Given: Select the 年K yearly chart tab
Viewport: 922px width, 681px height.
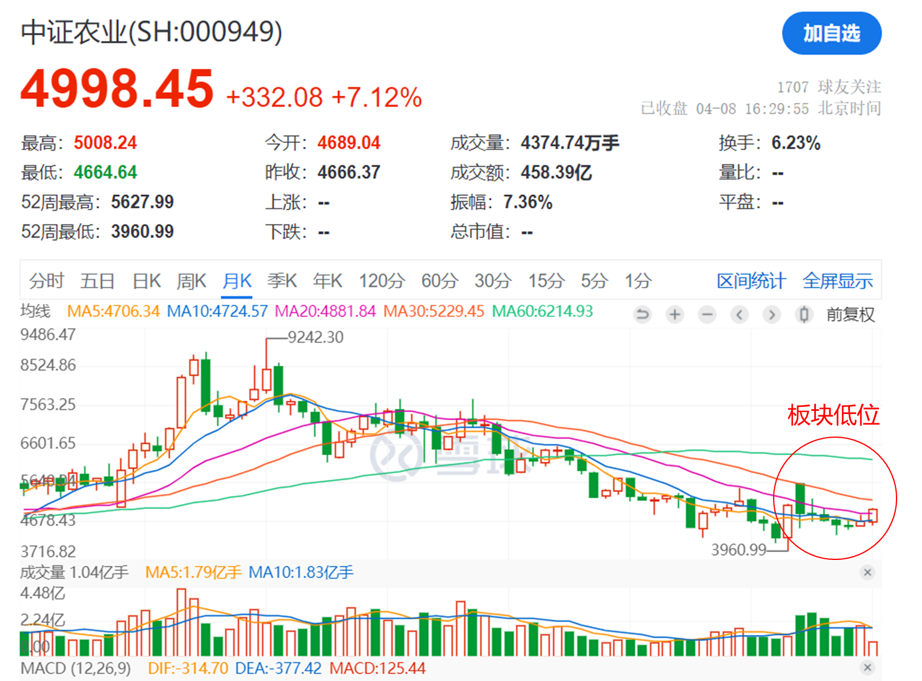Looking at the screenshot, I should (x=327, y=281).
